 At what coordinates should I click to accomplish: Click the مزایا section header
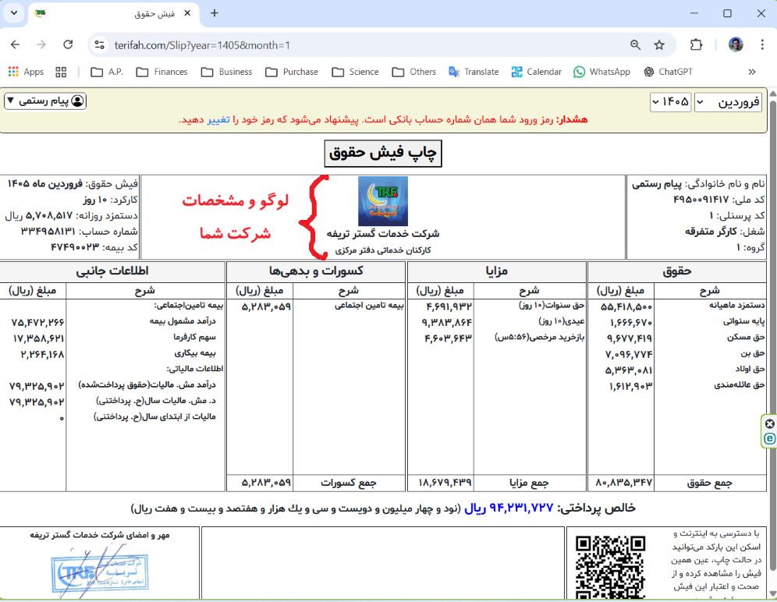click(x=496, y=271)
